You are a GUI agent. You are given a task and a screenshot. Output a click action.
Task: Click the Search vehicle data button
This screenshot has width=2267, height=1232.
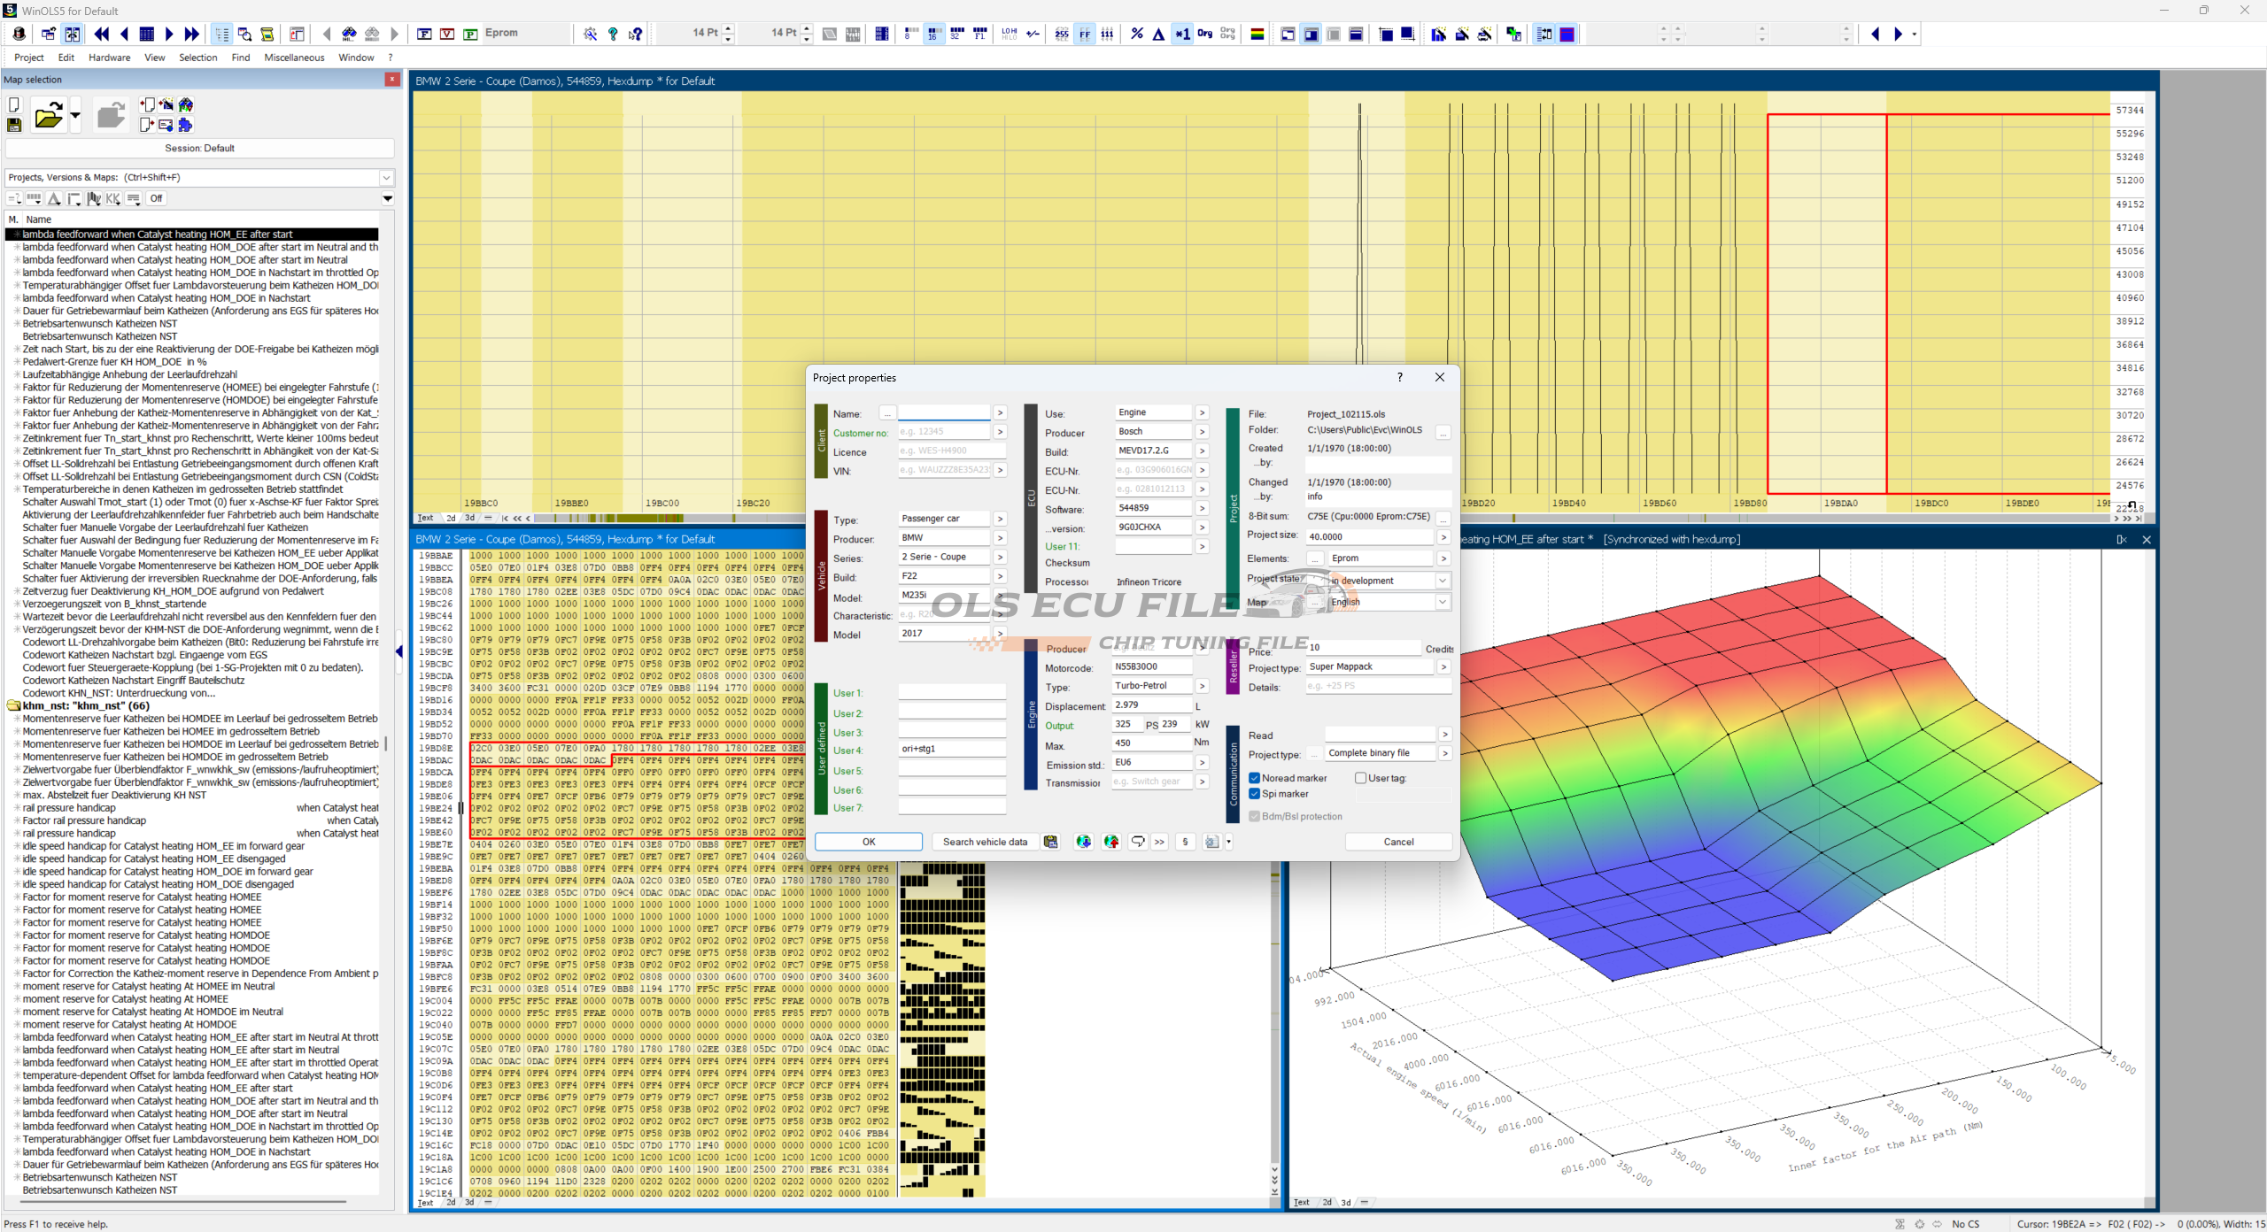tap(985, 842)
